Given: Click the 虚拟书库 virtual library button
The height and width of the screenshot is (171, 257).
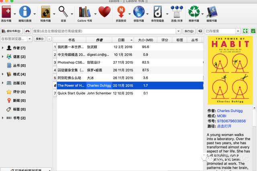Looking at the screenshot, I should (x=11, y=31).
